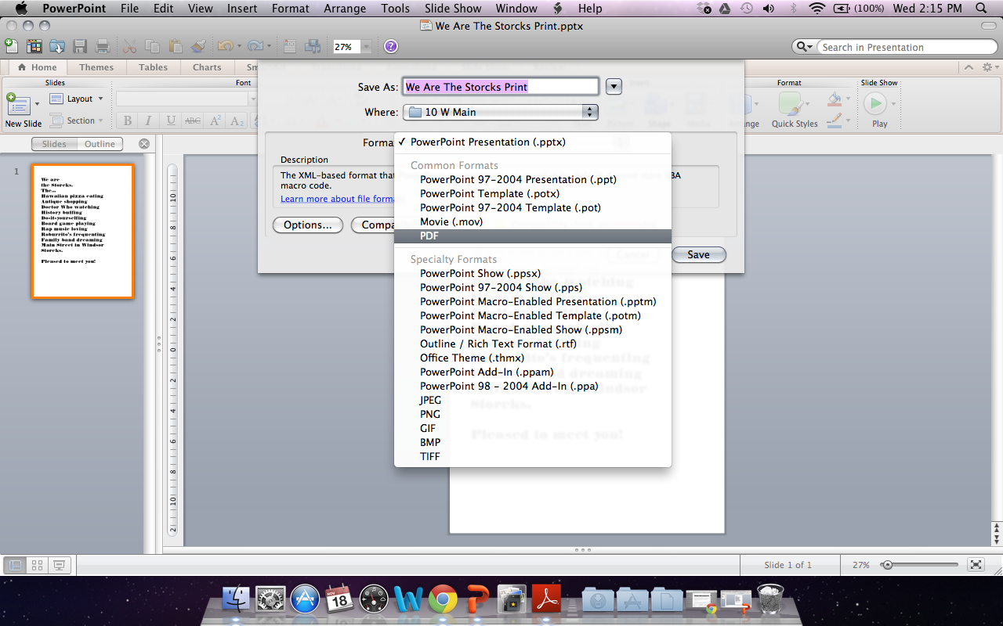
Task: Toggle the Underline formatting button
Action: tap(170, 121)
